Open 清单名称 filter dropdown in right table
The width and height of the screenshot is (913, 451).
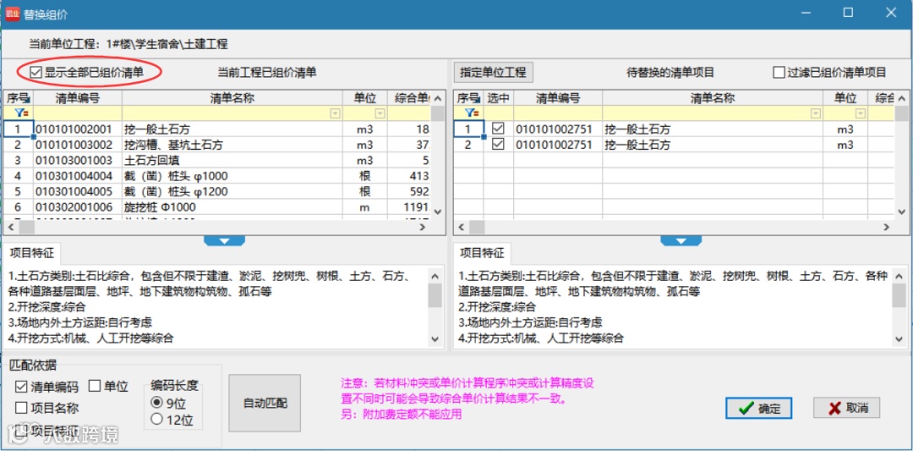point(815,113)
